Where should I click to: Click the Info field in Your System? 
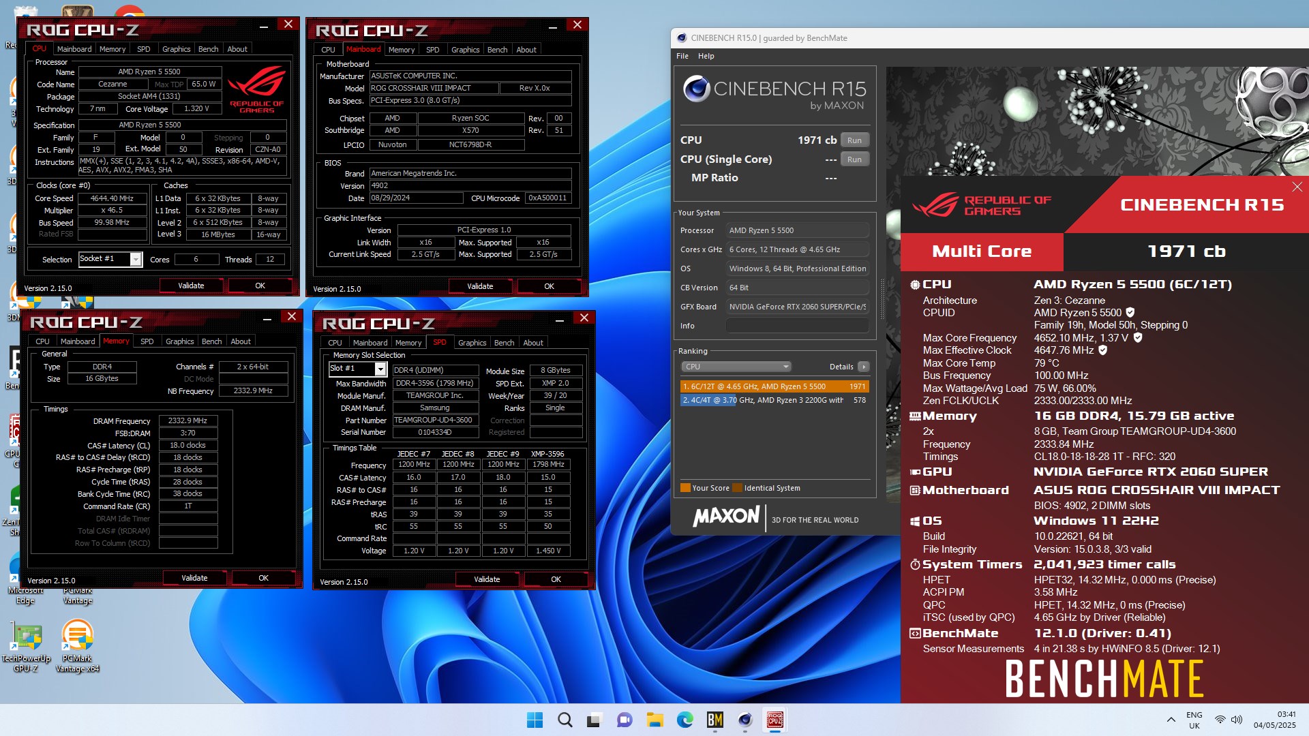click(x=798, y=326)
